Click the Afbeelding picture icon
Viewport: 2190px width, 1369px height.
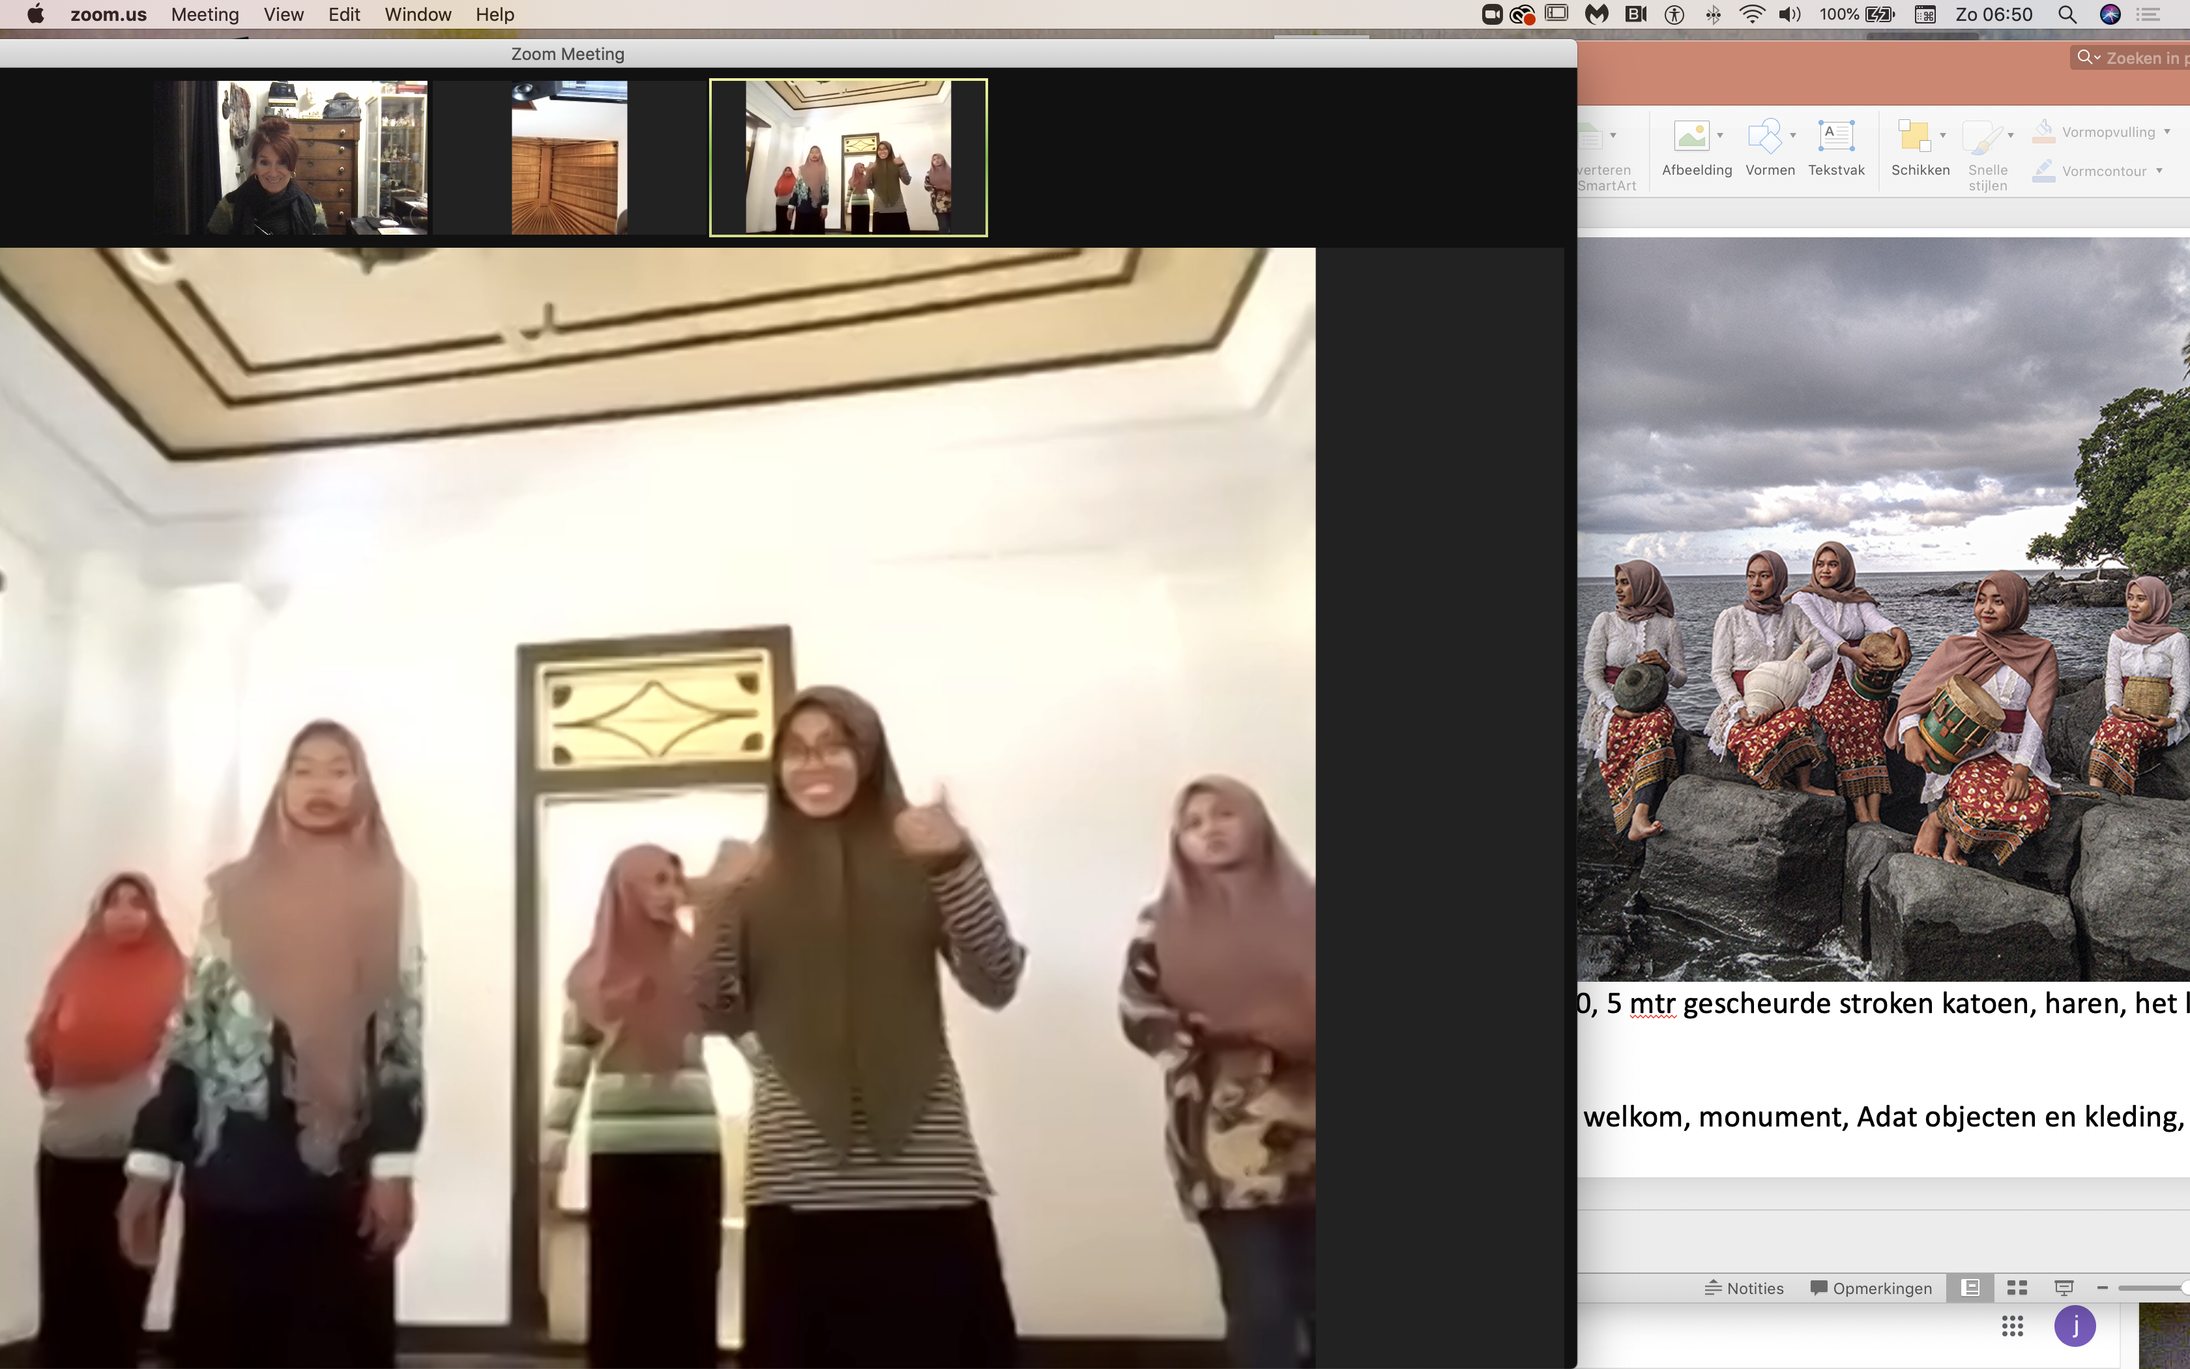pos(1691,136)
